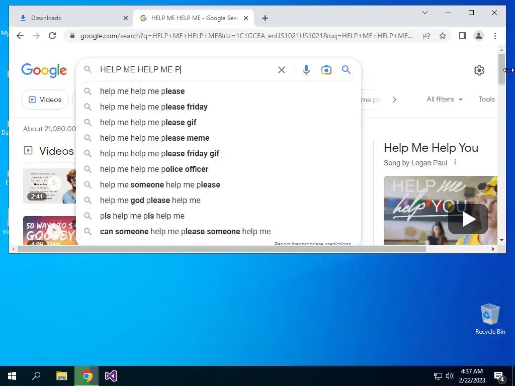Open Google quick settings gear

tap(479, 70)
